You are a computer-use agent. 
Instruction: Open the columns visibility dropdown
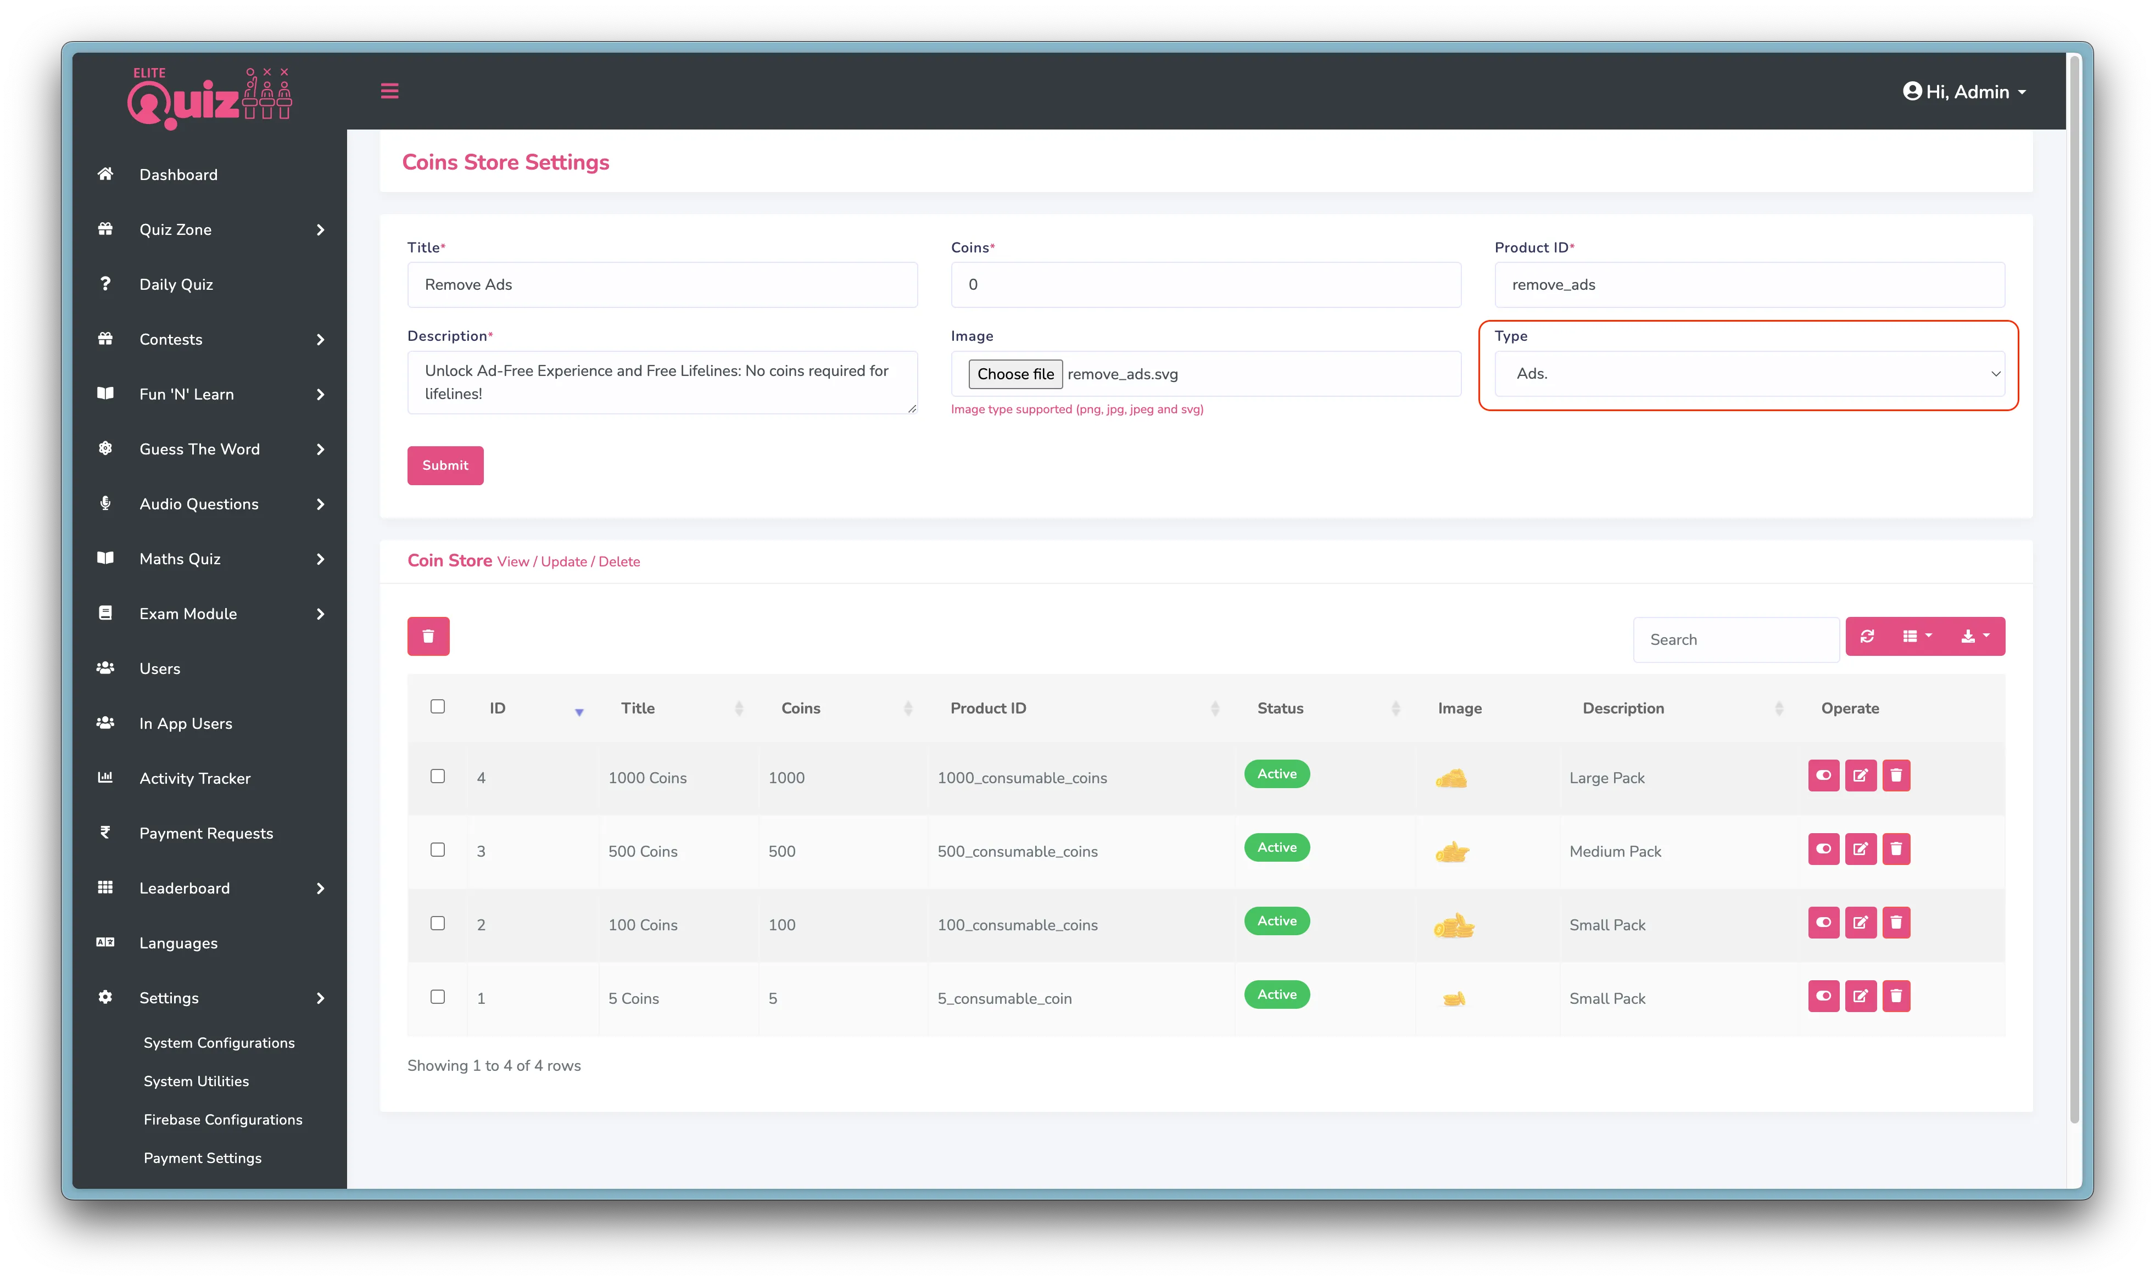tap(1917, 636)
